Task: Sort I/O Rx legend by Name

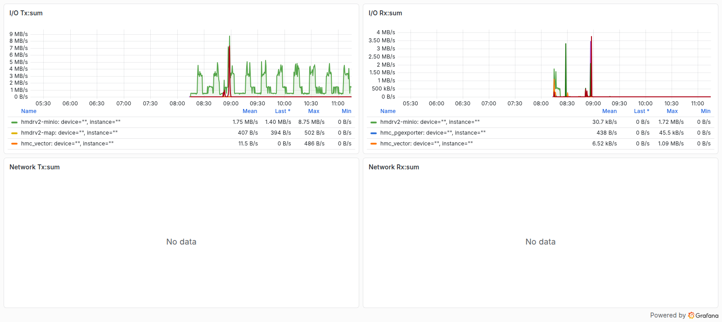Action: (x=388, y=111)
